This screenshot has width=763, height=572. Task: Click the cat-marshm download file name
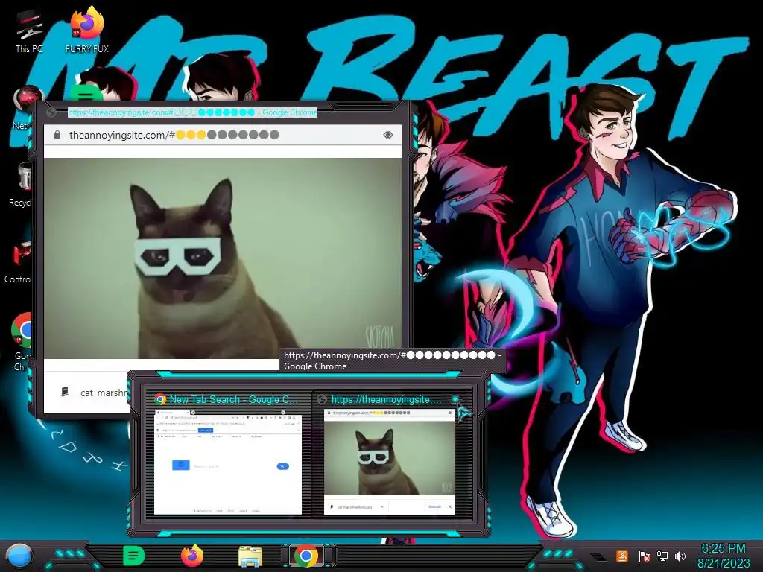click(103, 393)
